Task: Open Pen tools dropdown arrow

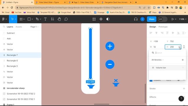Action: pos(41,19)
